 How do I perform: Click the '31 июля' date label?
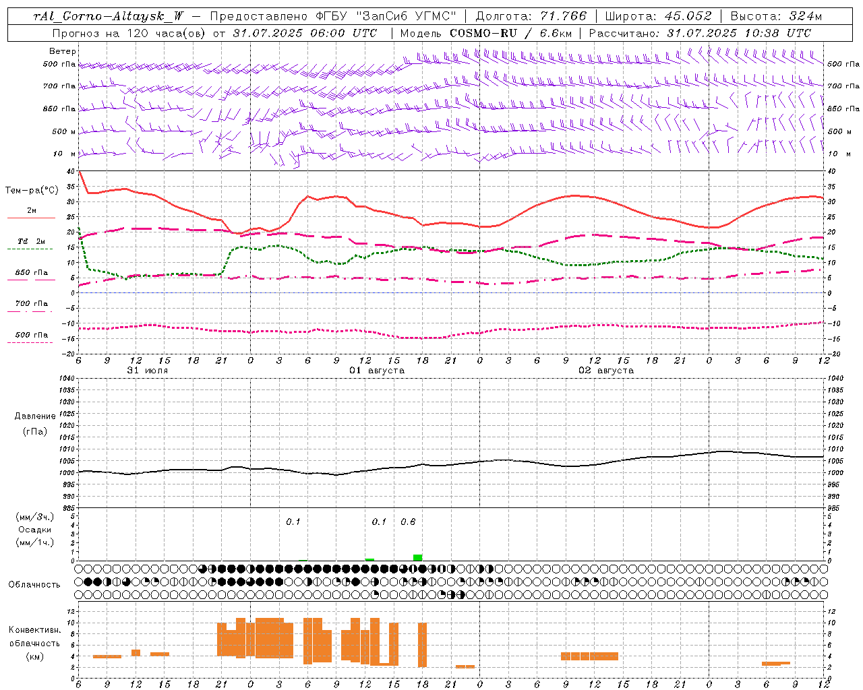click(148, 371)
